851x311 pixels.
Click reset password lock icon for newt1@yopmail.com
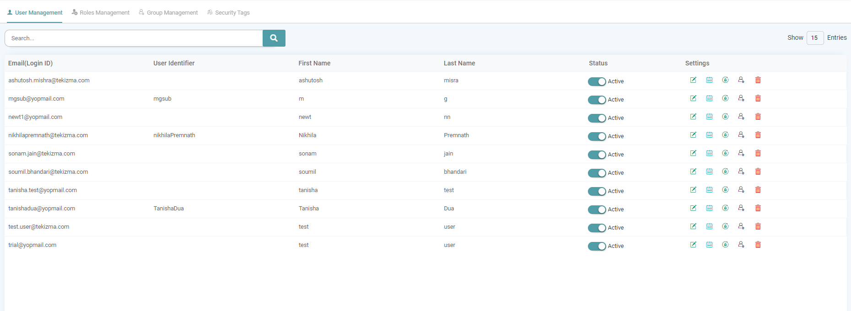[x=725, y=117]
